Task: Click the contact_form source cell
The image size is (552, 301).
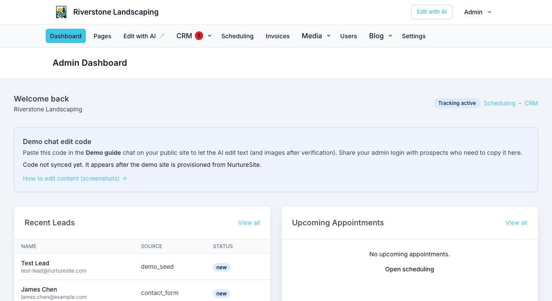Action: pyautogui.click(x=160, y=293)
